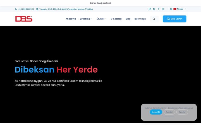Click the 'Döner Ocağı Üreticisi' top text
Screen dimensions: 201x125
coord(100,3)
